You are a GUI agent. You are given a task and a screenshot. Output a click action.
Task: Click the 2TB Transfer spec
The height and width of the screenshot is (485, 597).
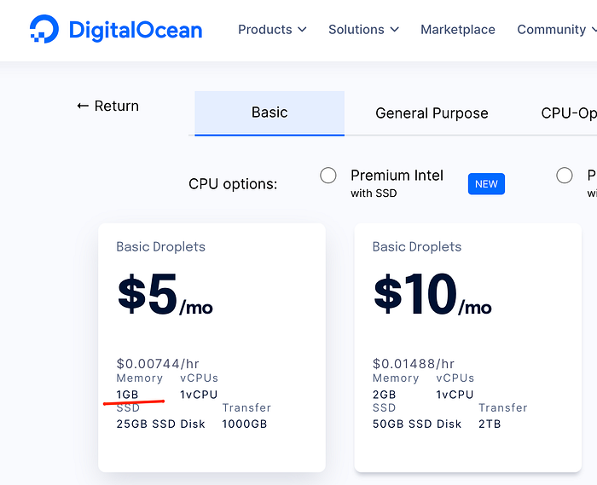pyautogui.click(x=490, y=424)
